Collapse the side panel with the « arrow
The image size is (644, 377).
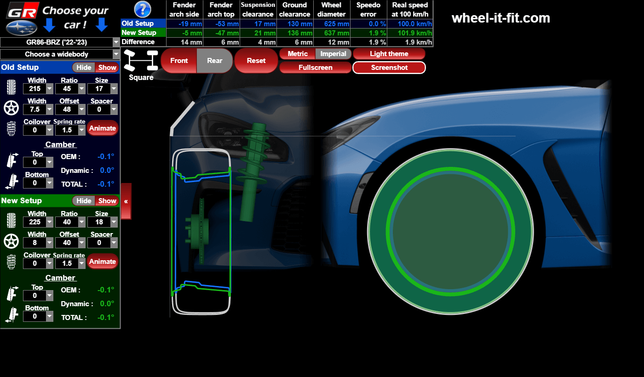(x=126, y=201)
